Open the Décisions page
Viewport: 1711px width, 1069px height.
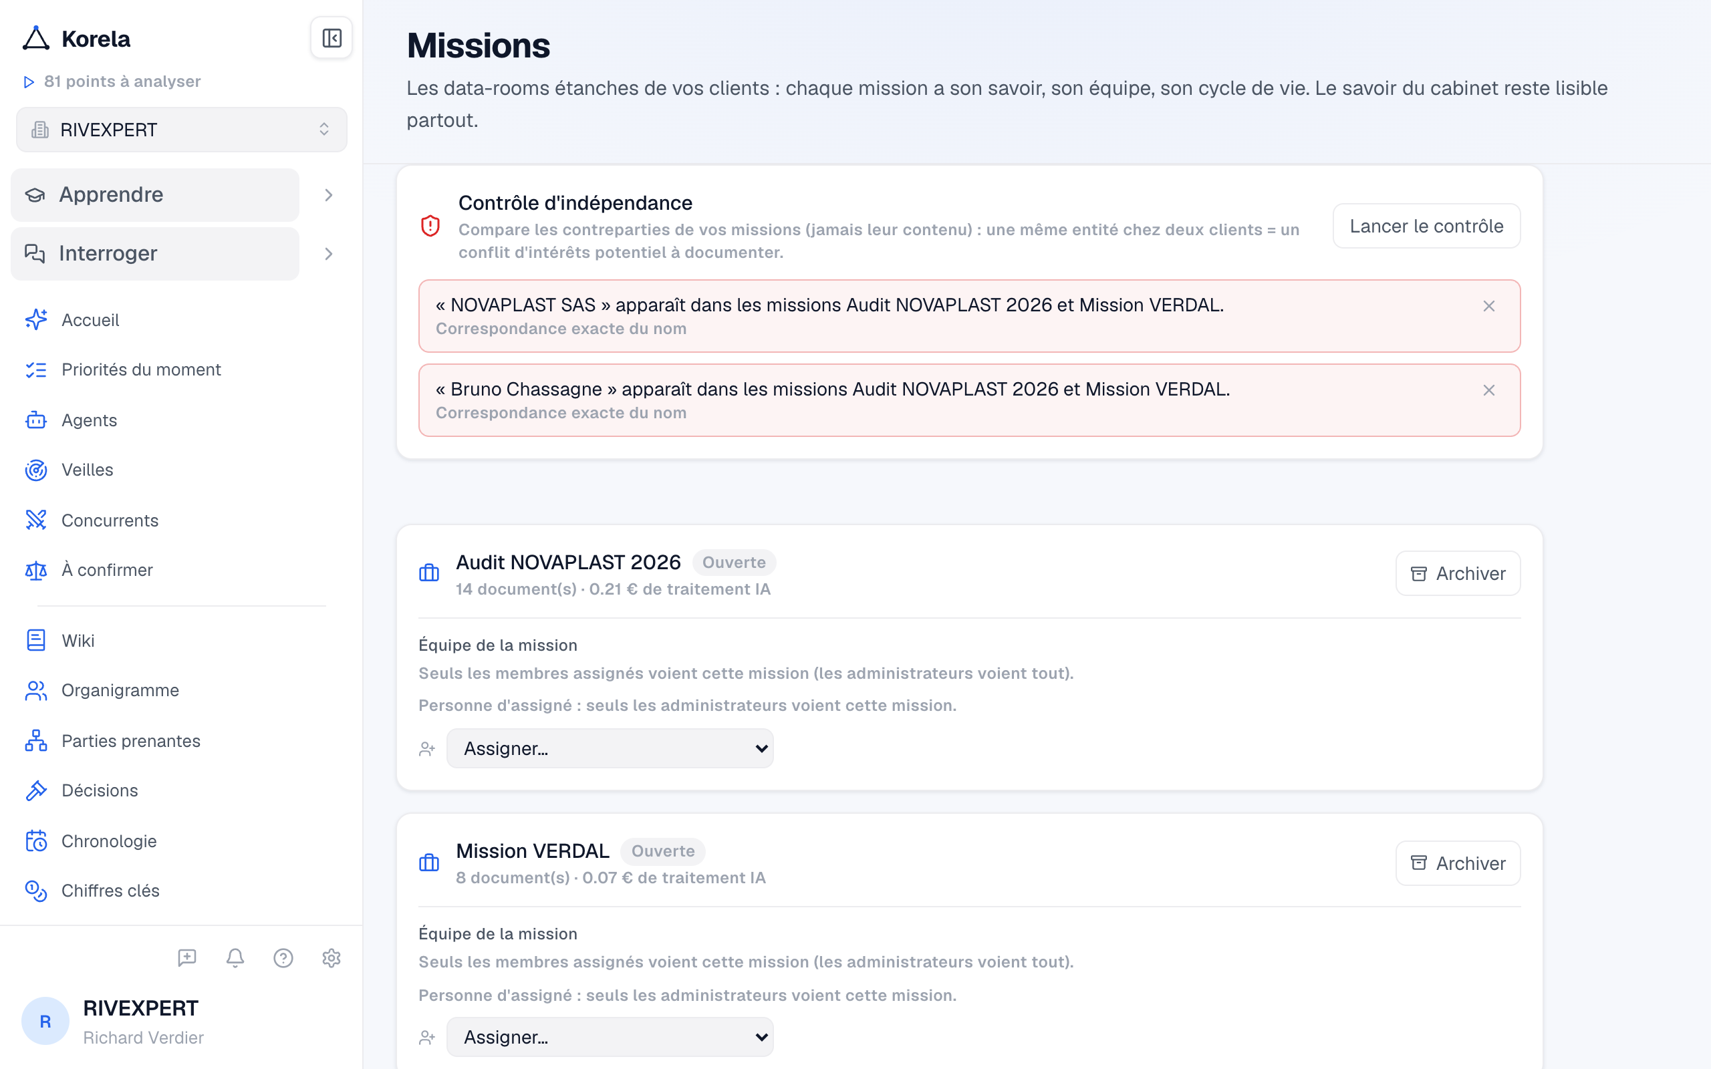100,790
